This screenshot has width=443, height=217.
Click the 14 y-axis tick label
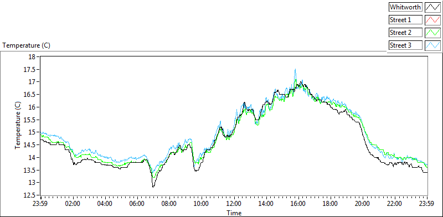[32, 157]
